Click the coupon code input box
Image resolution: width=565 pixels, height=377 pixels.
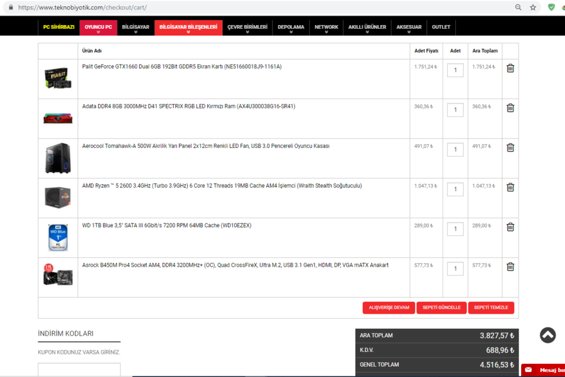click(79, 370)
